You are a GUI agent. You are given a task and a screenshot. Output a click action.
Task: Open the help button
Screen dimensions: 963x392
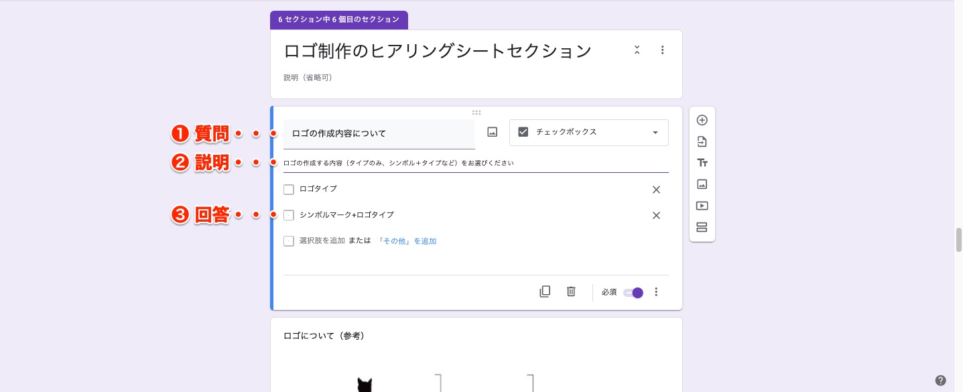tap(941, 380)
